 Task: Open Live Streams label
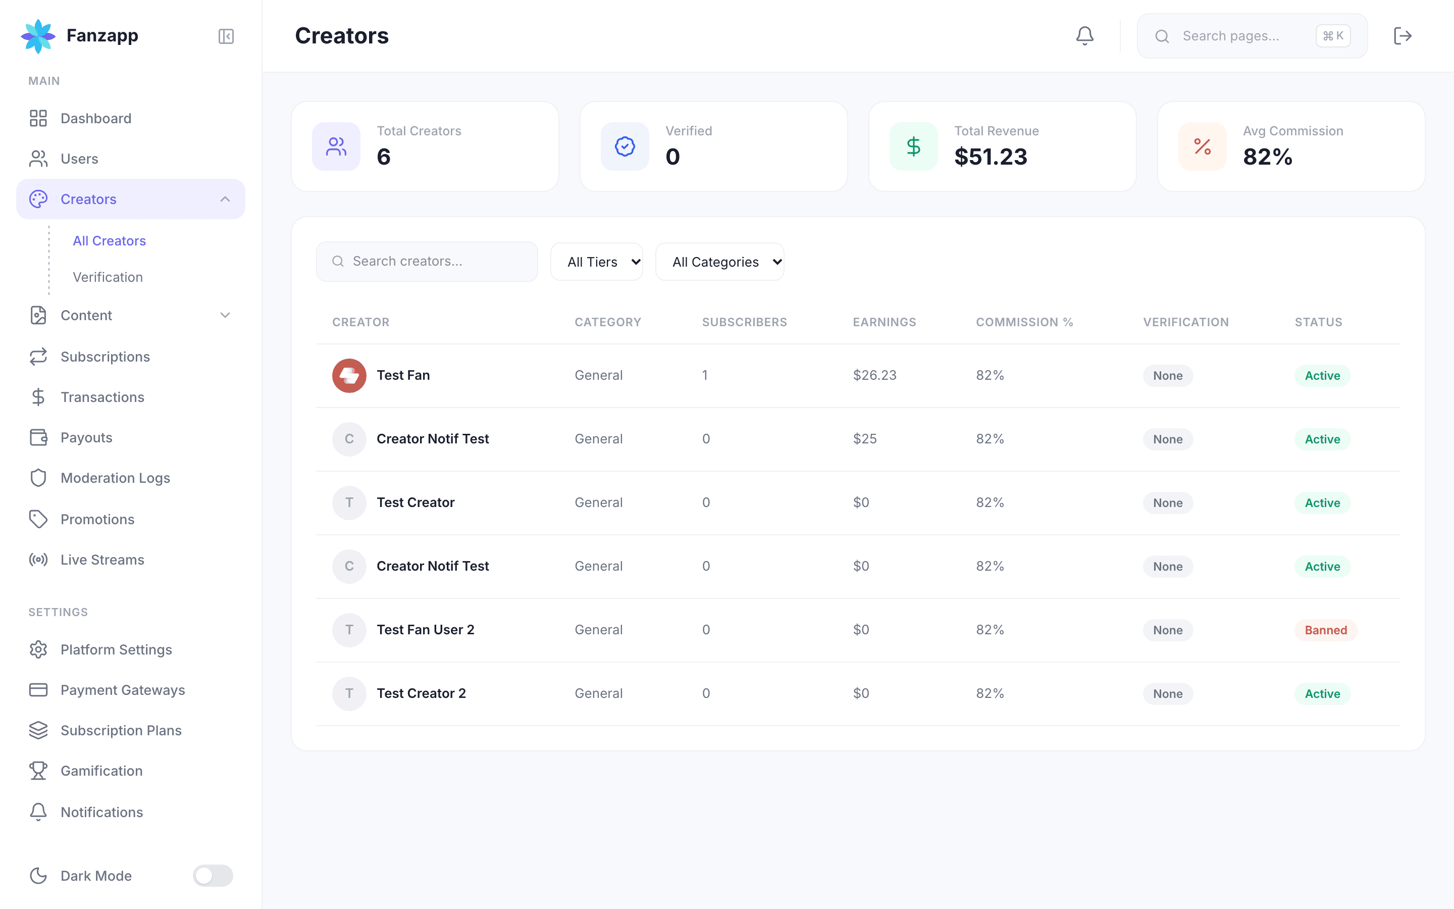103,560
